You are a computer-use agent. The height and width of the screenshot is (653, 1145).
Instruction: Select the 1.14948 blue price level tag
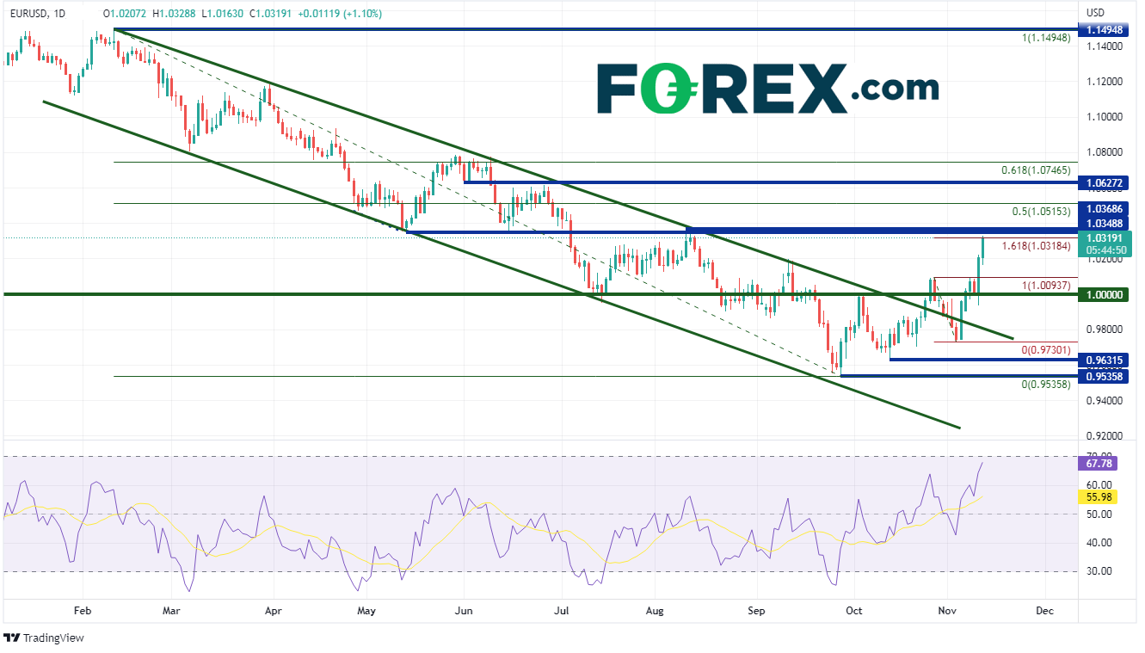1103,30
